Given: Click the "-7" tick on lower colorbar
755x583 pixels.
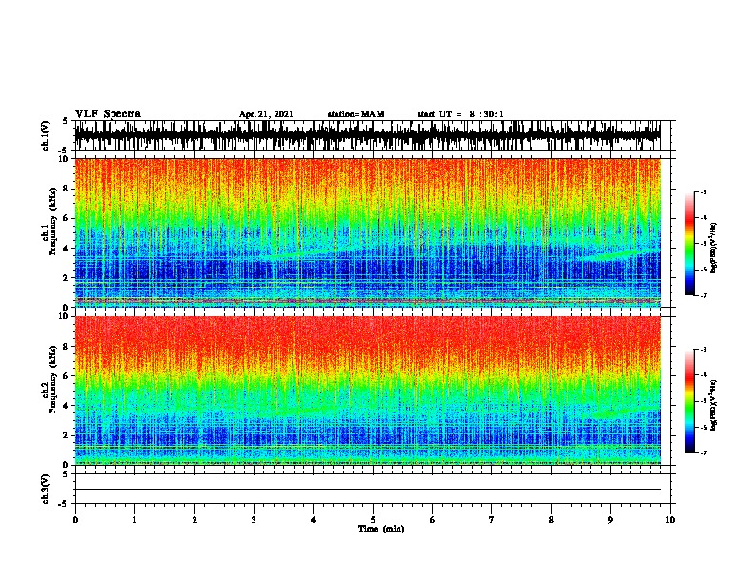Looking at the screenshot, I should point(703,453).
